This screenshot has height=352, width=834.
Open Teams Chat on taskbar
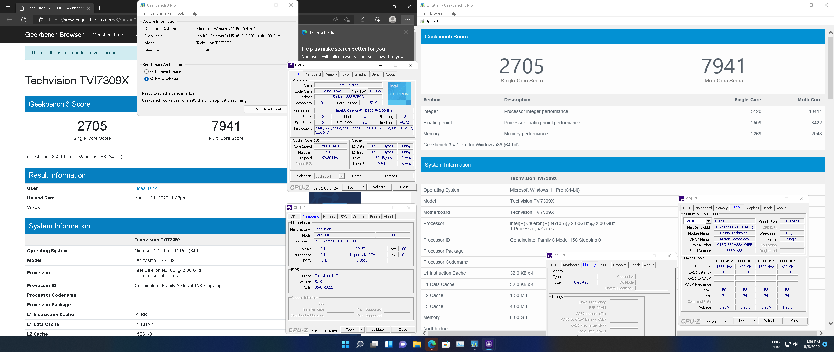click(x=403, y=344)
